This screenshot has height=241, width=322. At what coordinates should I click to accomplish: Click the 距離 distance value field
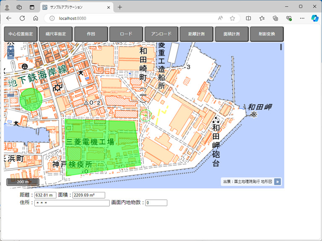(45, 195)
